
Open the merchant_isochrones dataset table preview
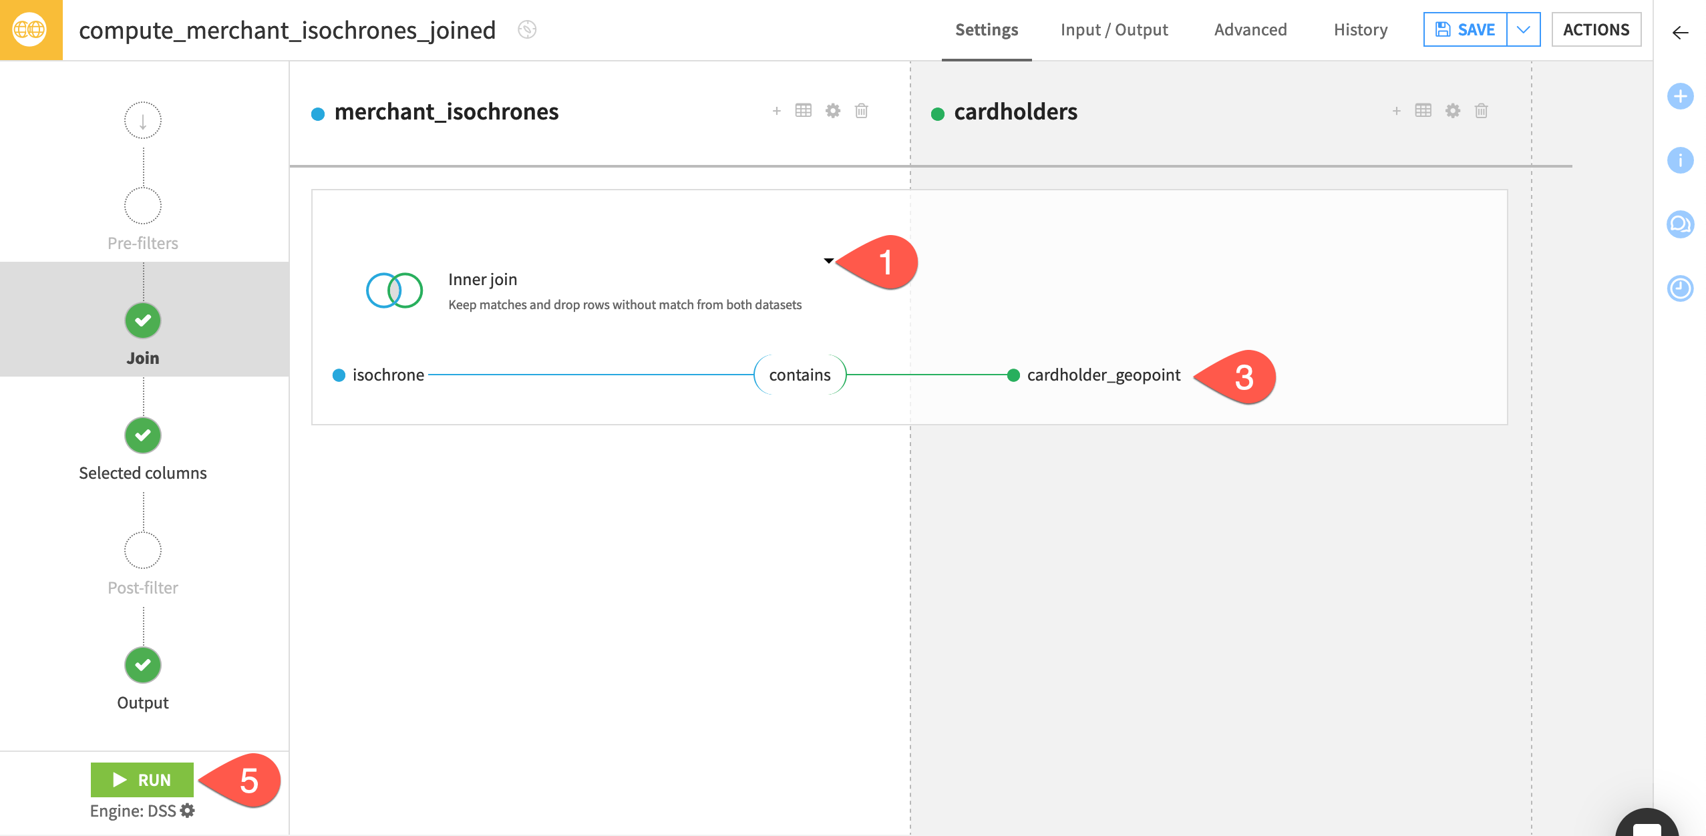click(802, 111)
